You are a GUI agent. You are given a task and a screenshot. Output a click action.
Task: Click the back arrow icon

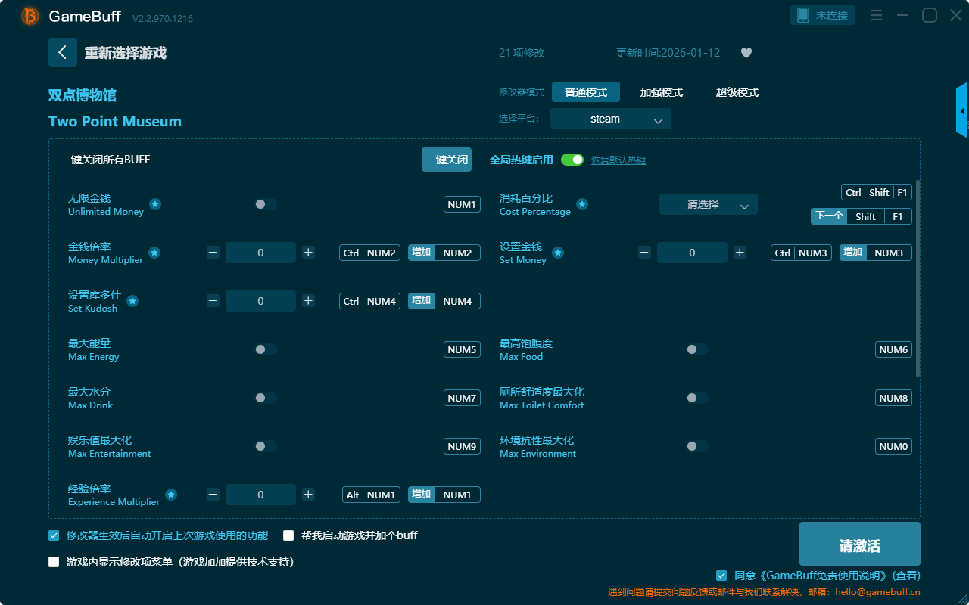click(x=63, y=52)
